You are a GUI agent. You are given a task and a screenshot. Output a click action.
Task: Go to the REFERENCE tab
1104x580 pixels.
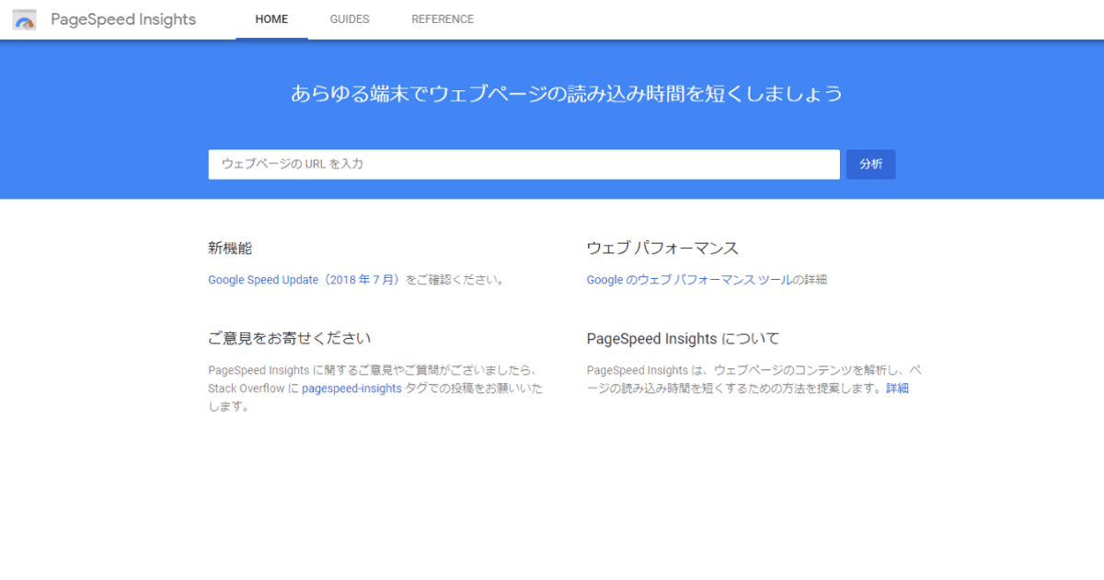[x=443, y=19]
